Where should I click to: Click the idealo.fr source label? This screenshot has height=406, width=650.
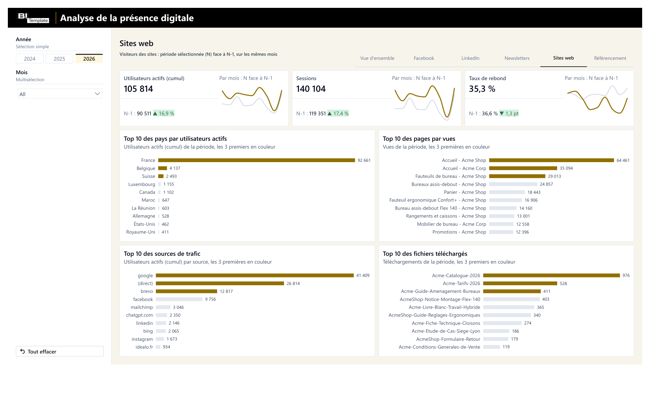pyautogui.click(x=144, y=347)
